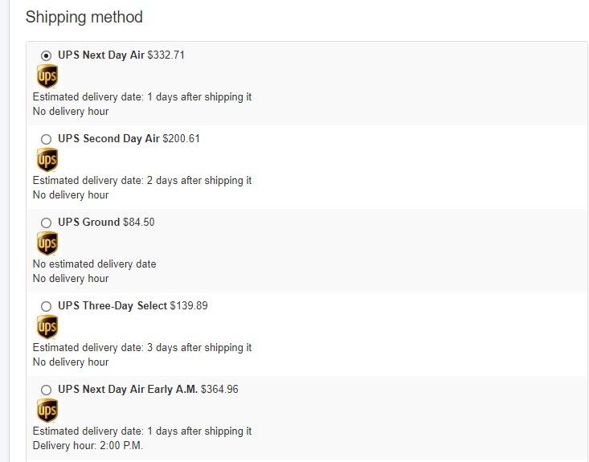Screen dimensions: 589x462
Task: Click the UPS Ground label text
Action: (x=88, y=223)
